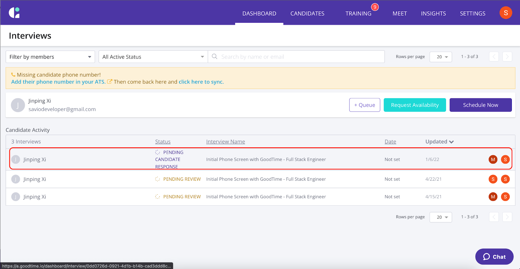The width and height of the screenshot is (520, 269).
Task: Open the user profile avatar in header
Action: tap(505, 13)
